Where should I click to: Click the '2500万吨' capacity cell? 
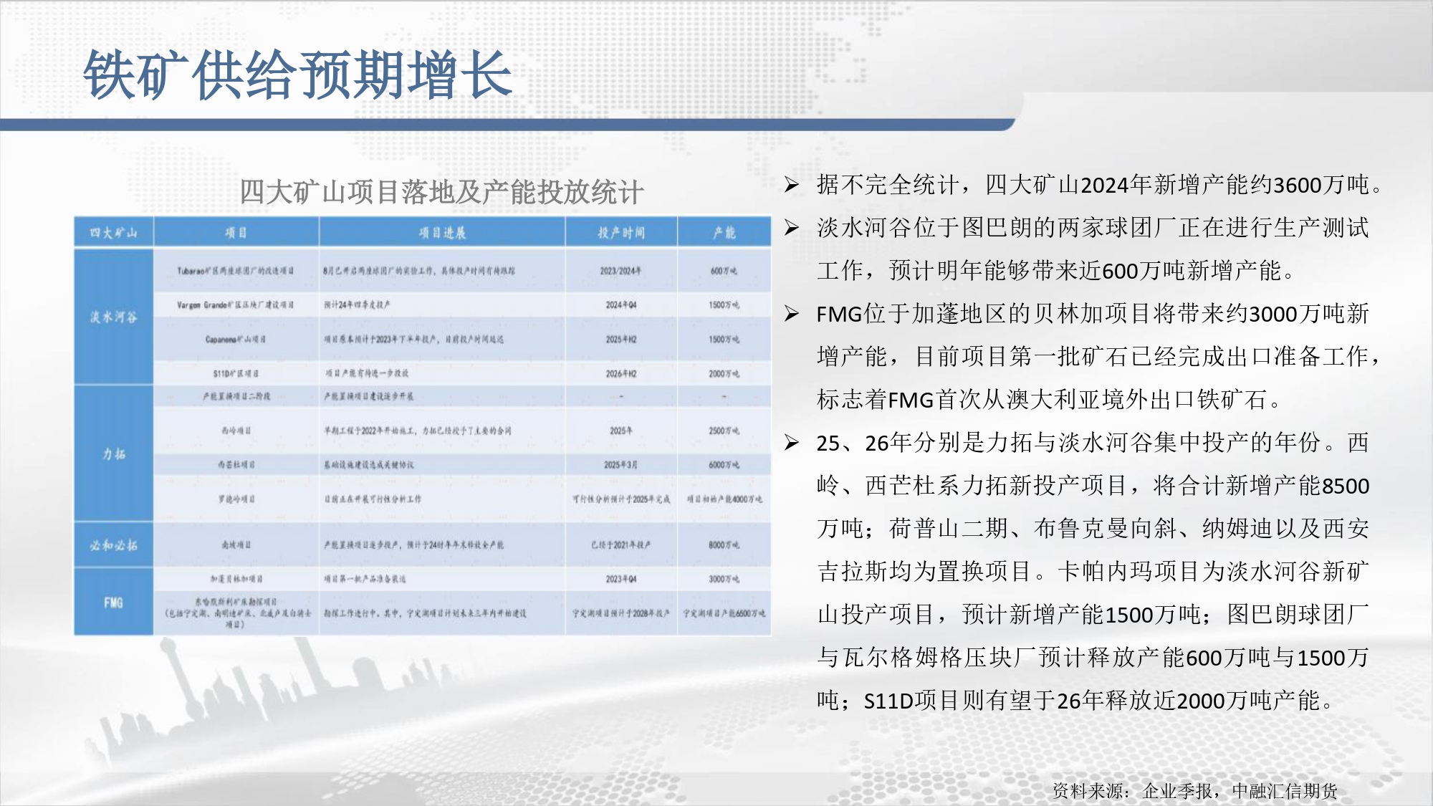(x=724, y=431)
